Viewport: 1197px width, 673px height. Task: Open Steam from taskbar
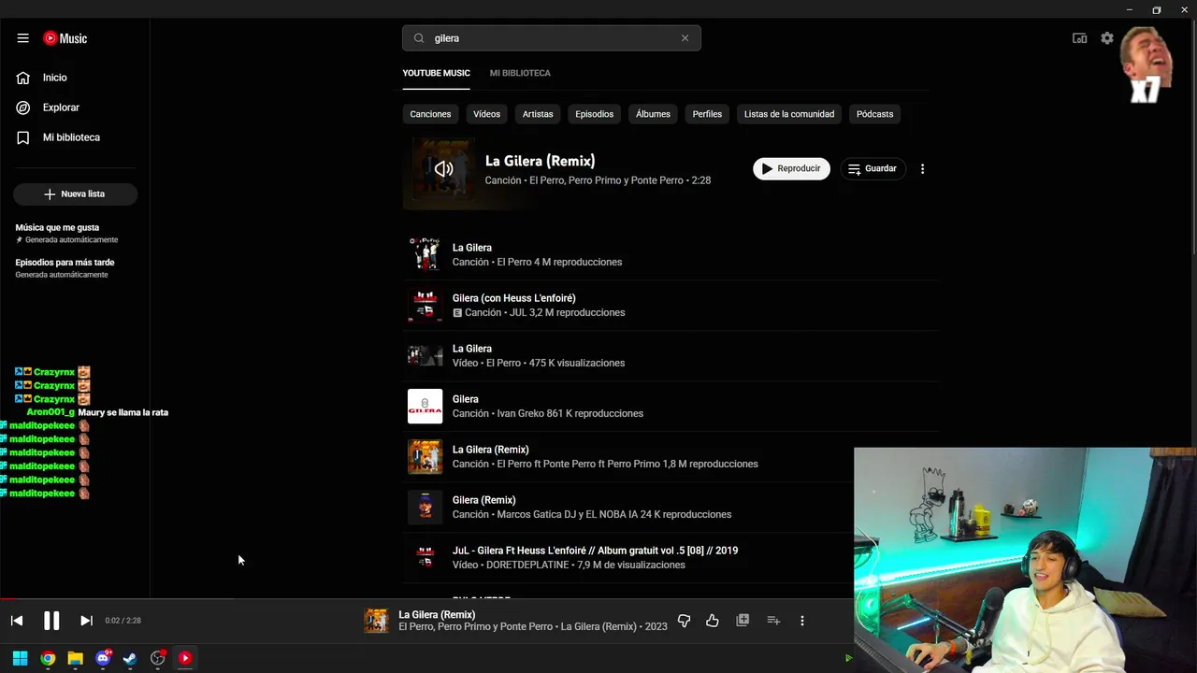point(130,658)
